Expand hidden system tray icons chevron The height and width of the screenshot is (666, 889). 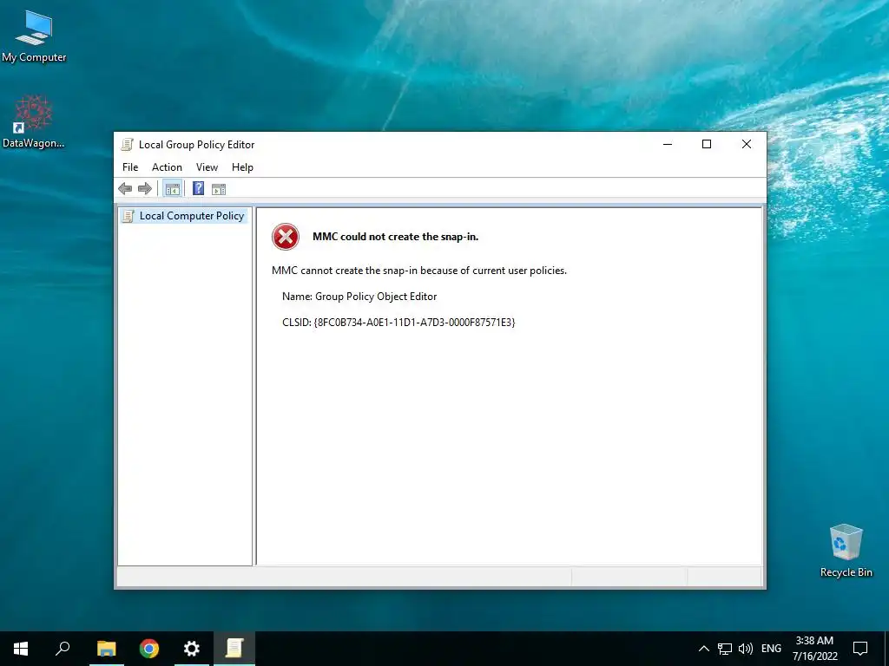703,649
